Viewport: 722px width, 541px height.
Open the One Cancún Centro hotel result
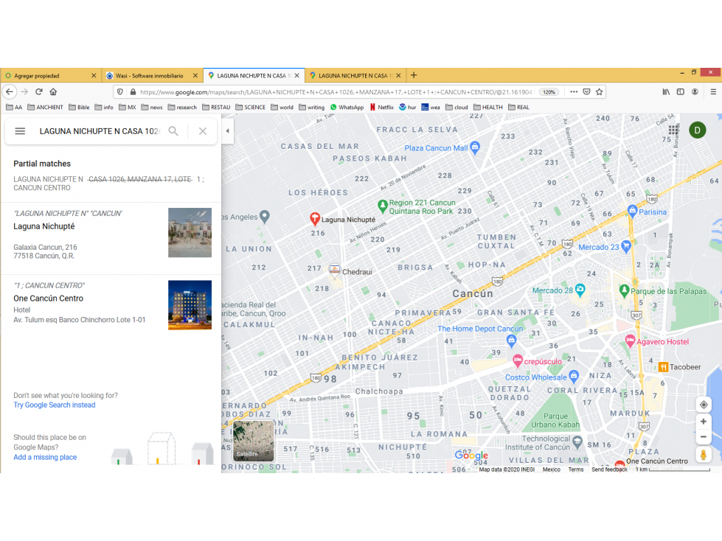coord(111,305)
